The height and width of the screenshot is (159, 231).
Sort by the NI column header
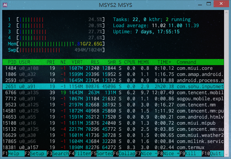click(x=63, y=62)
